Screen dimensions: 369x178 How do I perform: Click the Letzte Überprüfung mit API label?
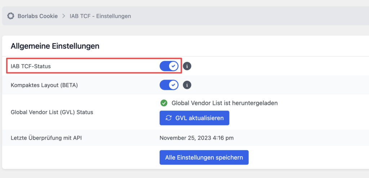tap(46, 138)
